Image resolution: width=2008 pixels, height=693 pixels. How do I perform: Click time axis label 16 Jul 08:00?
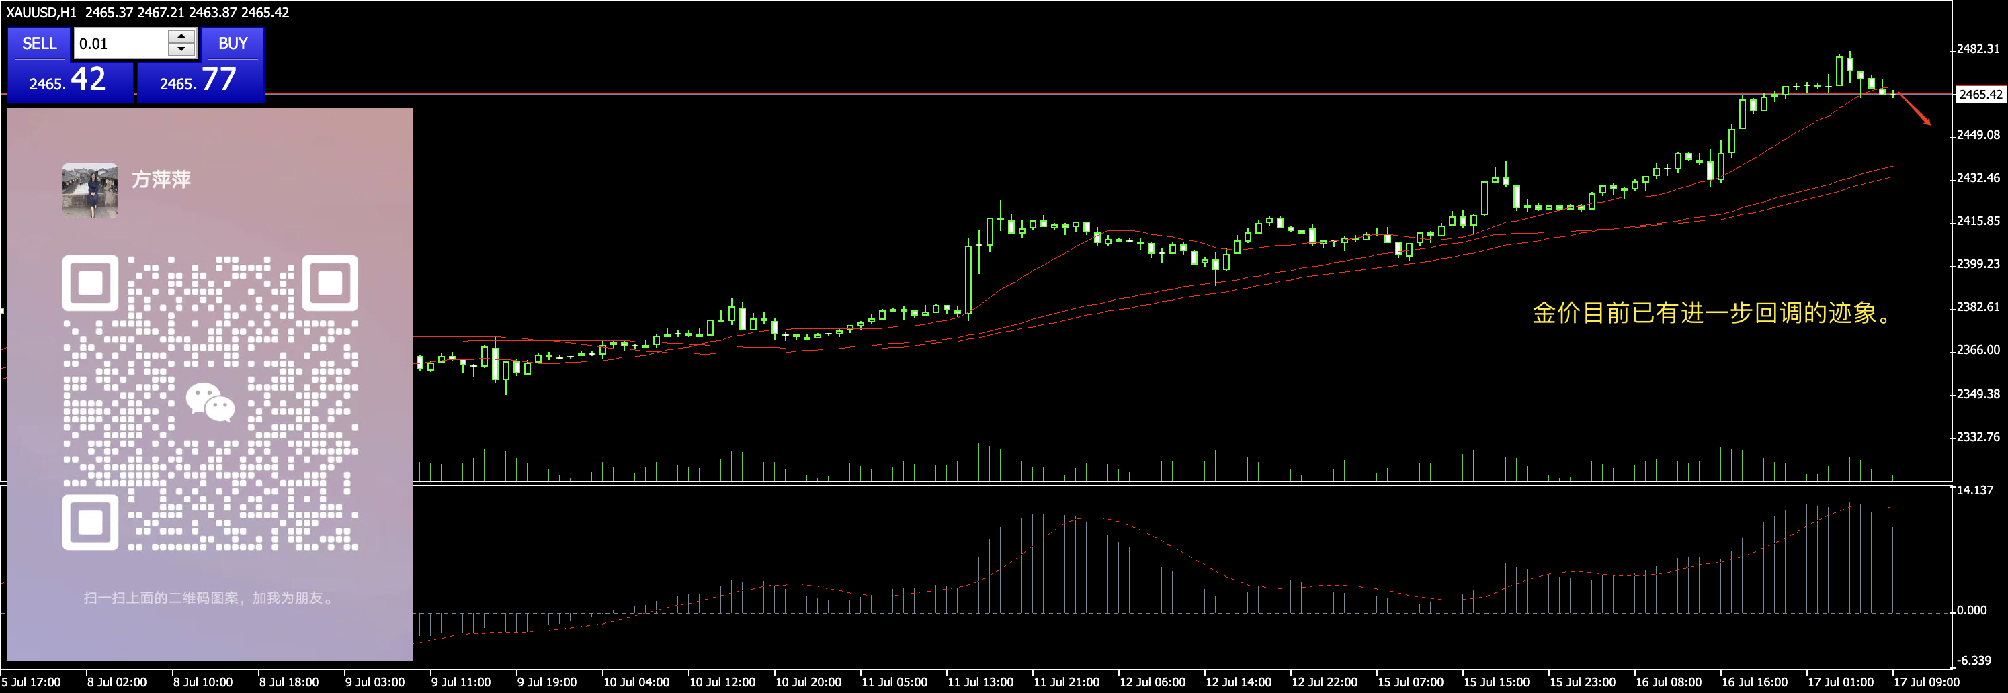tap(1668, 682)
